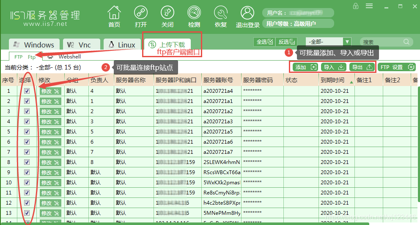The height and width of the screenshot is (225, 420).
Task: Click the search magnifier icon
Action: click(406, 42)
